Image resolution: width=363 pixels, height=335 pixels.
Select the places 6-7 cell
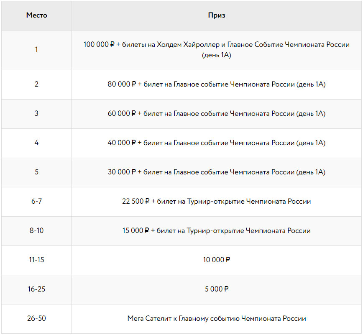[36, 201]
